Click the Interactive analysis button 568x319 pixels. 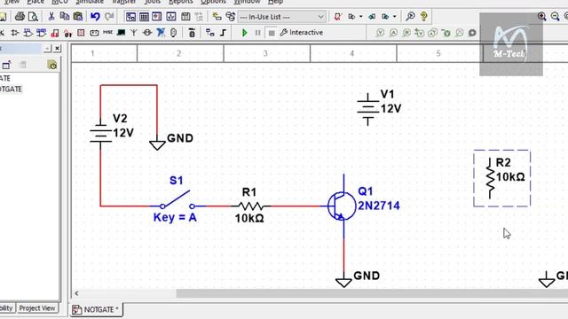302,33
